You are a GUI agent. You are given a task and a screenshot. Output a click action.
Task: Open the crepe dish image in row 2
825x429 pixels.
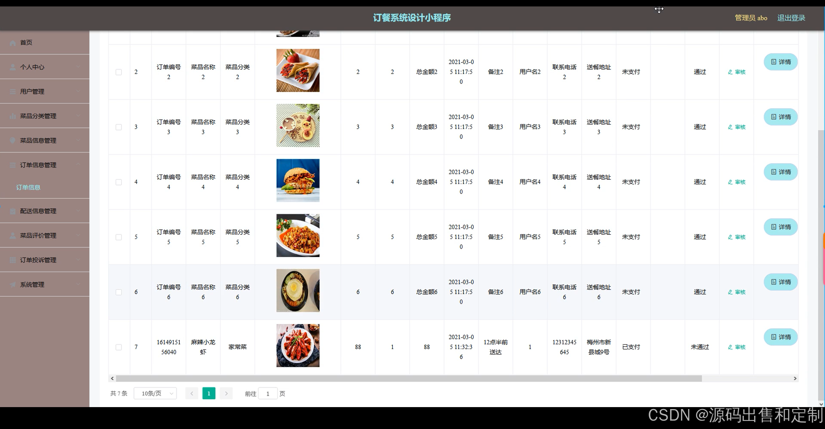tap(298, 71)
